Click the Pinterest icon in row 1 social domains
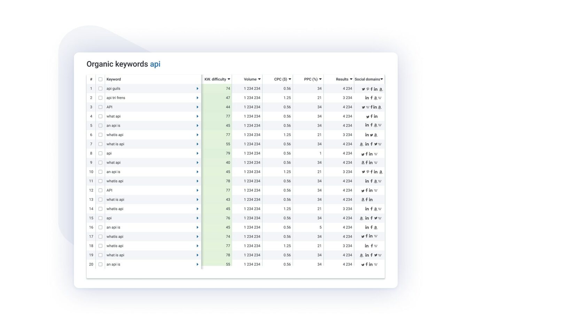Viewport: 585px width, 318px height. (x=368, y=89)
